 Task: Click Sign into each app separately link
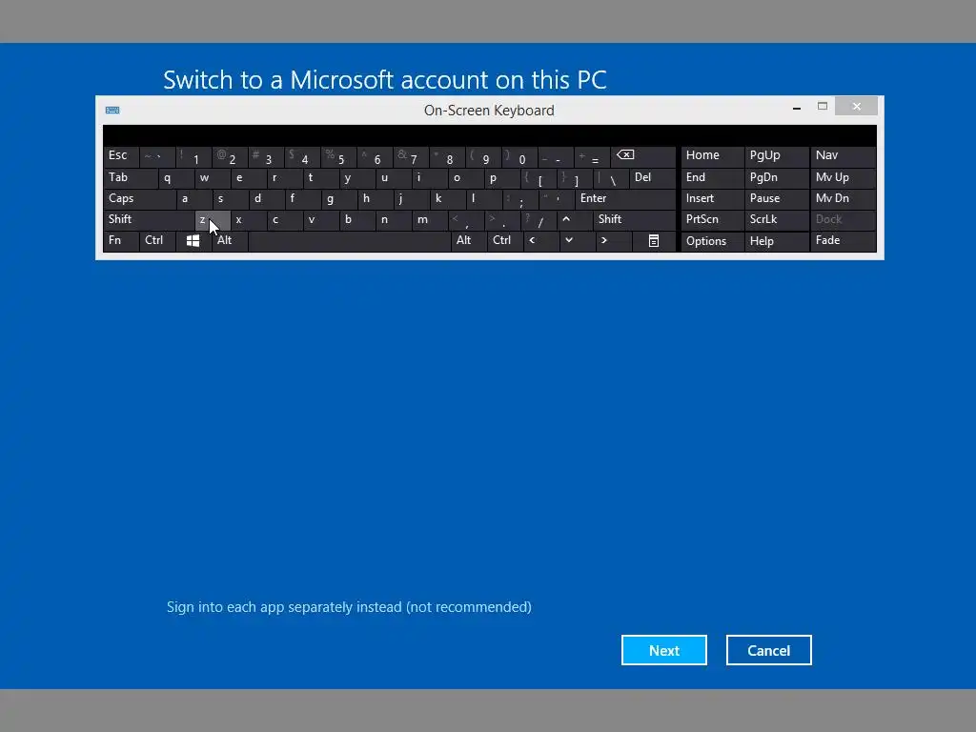coord(349,607)
